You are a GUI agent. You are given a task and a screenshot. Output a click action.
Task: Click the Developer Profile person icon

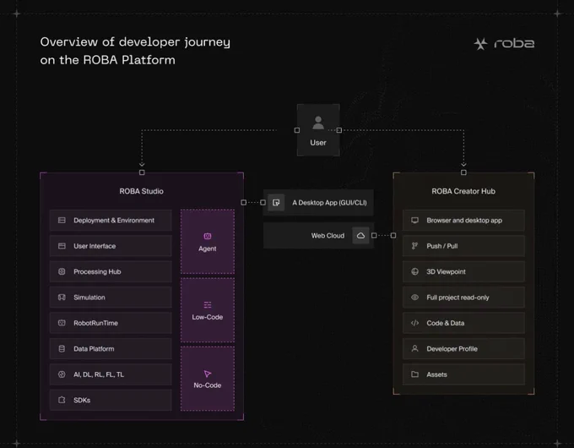414,348
